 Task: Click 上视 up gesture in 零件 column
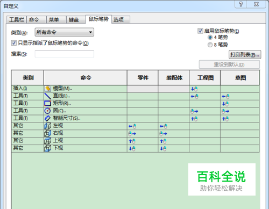pos(132,141)
